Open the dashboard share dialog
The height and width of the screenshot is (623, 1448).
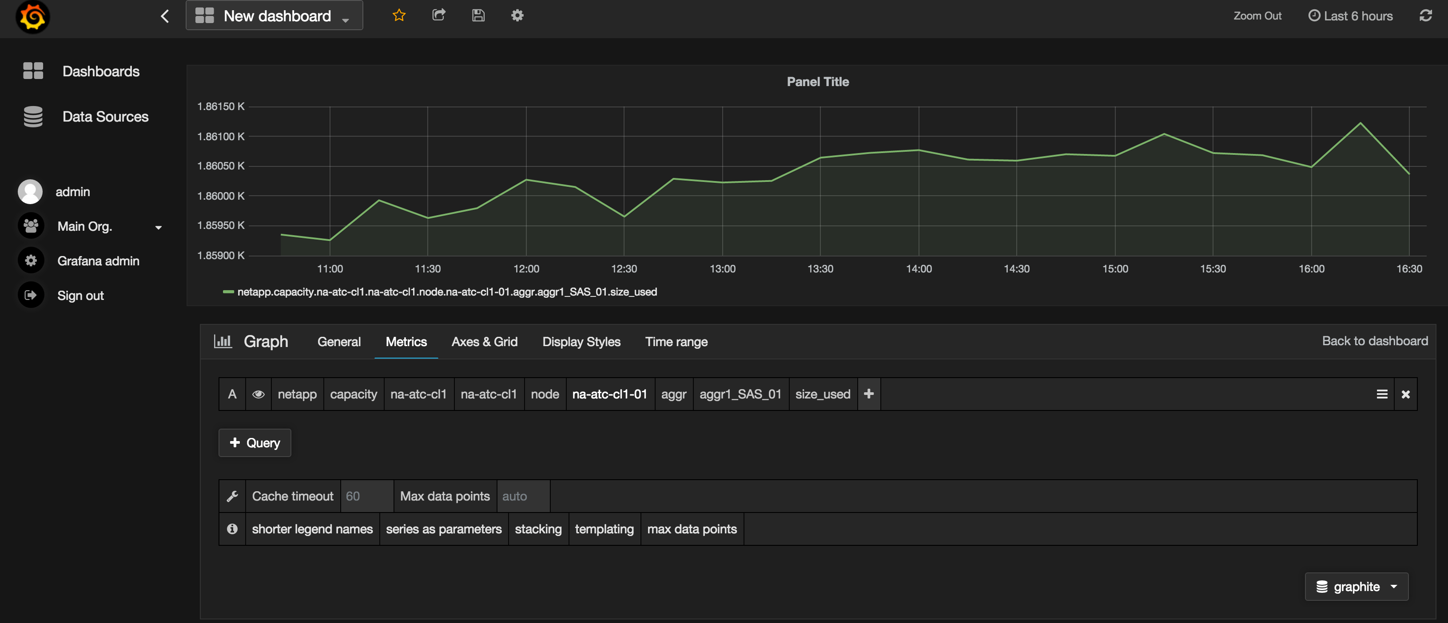(x=438, y=15)
